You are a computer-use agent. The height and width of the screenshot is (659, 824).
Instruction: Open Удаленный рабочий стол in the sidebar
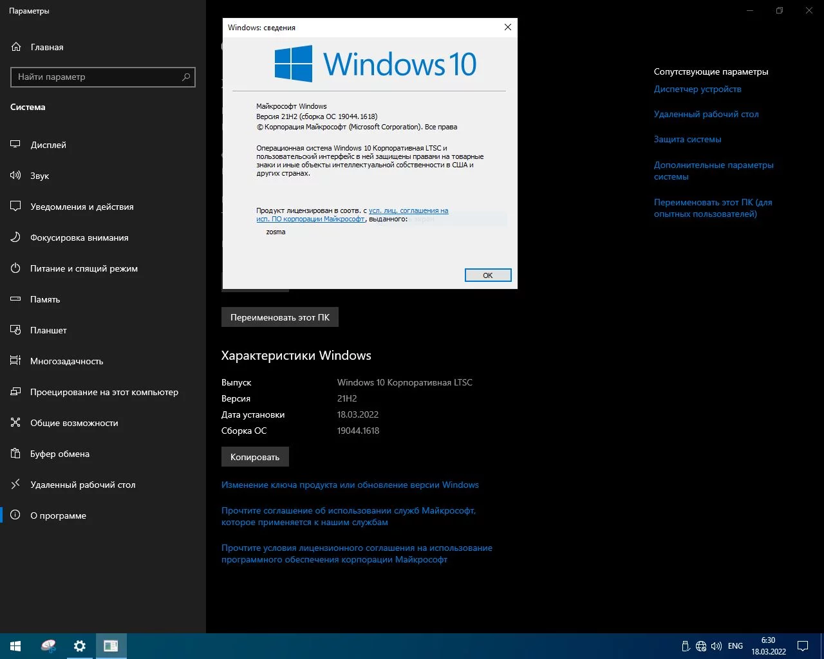click(103, 485)
